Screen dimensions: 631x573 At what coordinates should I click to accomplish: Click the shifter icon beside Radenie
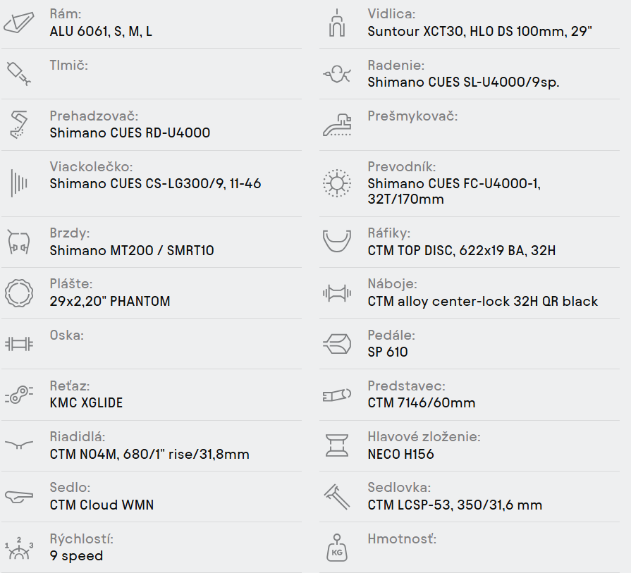click(337, 74)
